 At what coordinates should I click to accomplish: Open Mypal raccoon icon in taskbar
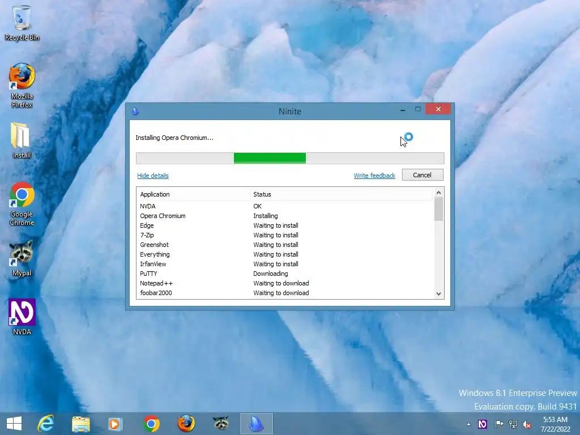pyautogui.click(x=221, y=423)
